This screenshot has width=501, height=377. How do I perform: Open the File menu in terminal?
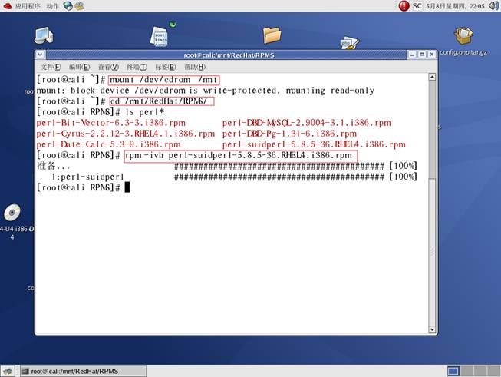pos(50,67)
